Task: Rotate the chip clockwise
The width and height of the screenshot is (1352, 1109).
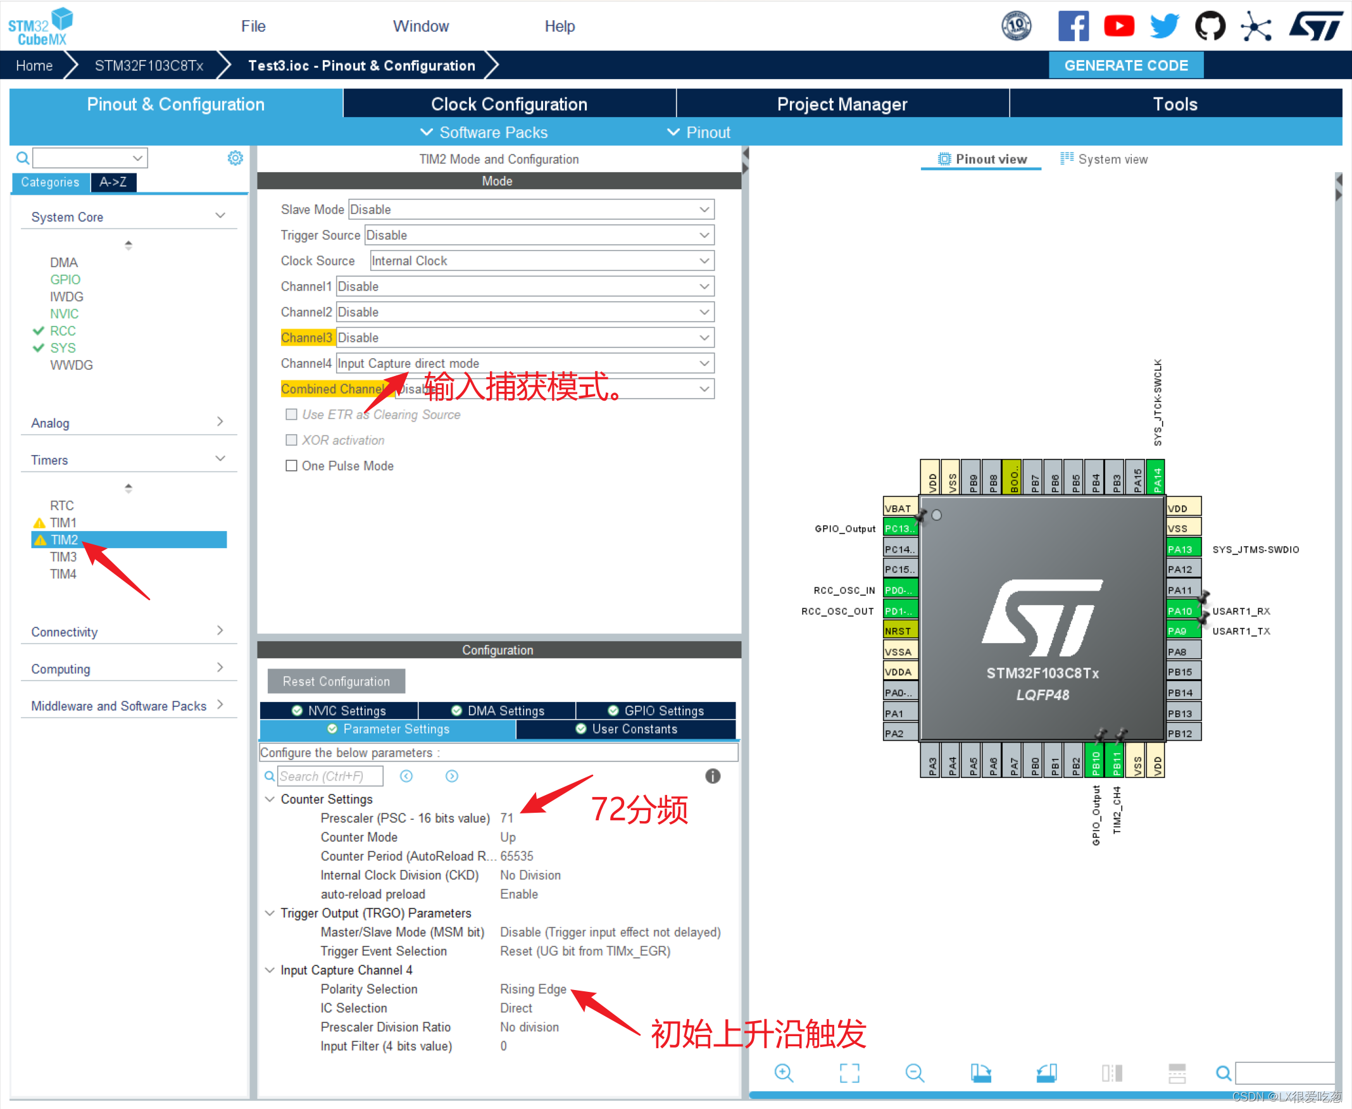Action: tap(981, 1072)
